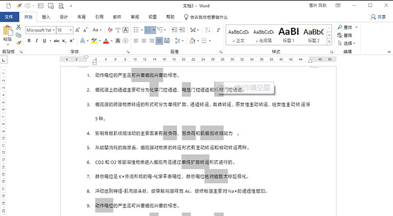393x216 pixels.
Task: Click the Copy icon in clipboard group
Action: pyautogui.click(x=19, y=35)
